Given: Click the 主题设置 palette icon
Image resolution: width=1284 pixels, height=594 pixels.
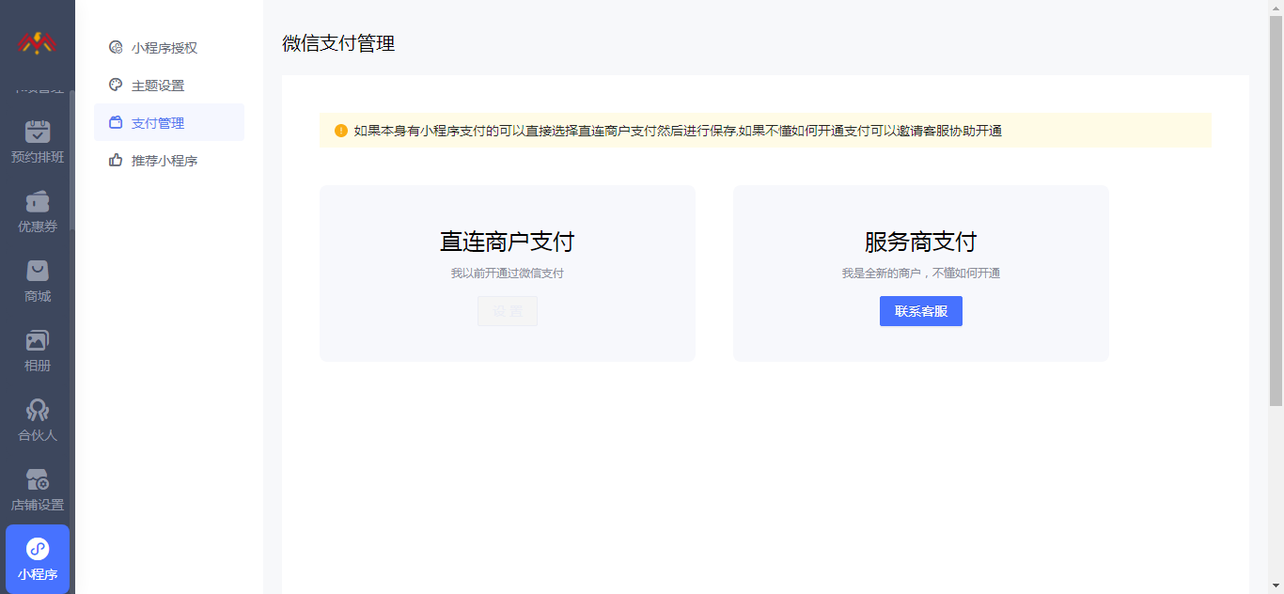Looking at the screenshot, I should 116,85.
